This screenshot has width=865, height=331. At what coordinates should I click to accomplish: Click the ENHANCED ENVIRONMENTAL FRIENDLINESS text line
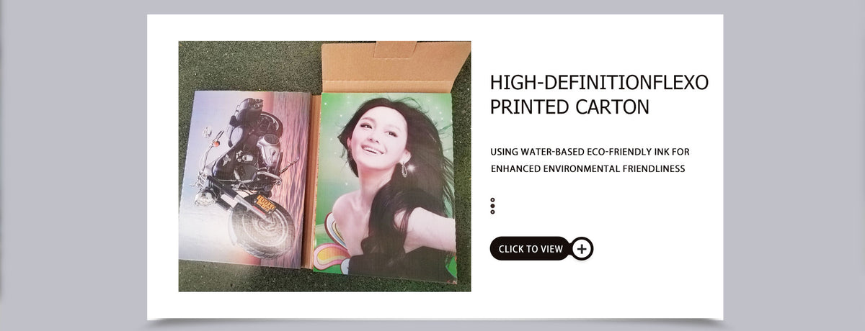(x=587, y=169)
